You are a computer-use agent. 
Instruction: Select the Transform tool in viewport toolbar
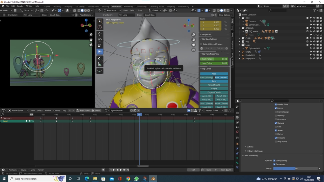click(100, 52)
